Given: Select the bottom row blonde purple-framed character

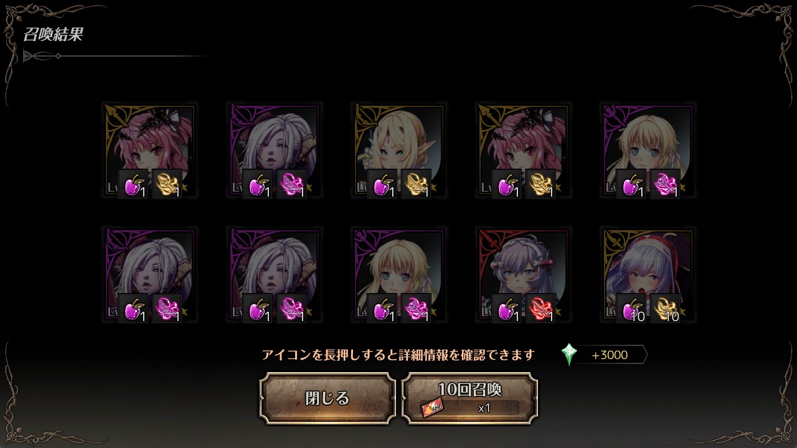Looking at the screenshot, I should pyautogui.click(x=398, y=275).
